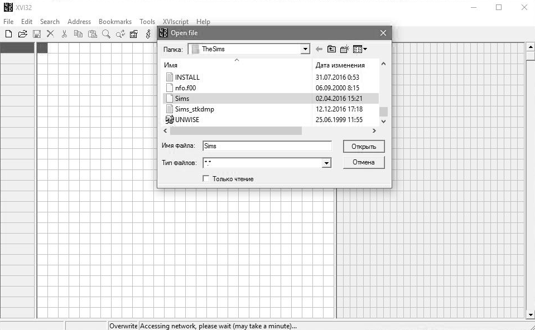Select the INSTALL file name
Image resolution: width=535 pixels, height=330 pixels.
pyautogui.click(x=187, y=77)
